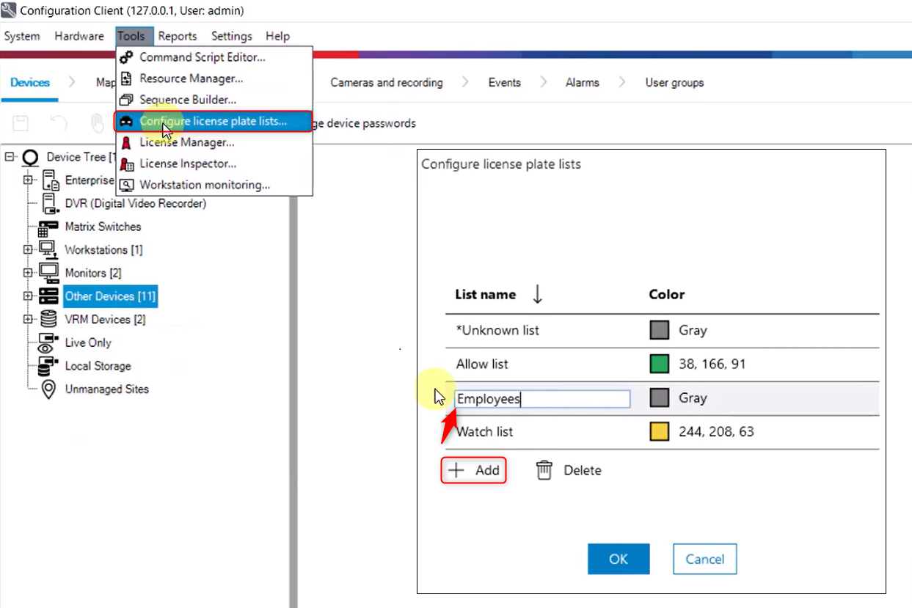Click the License Manager red figure icon

(x=127, y=142)
